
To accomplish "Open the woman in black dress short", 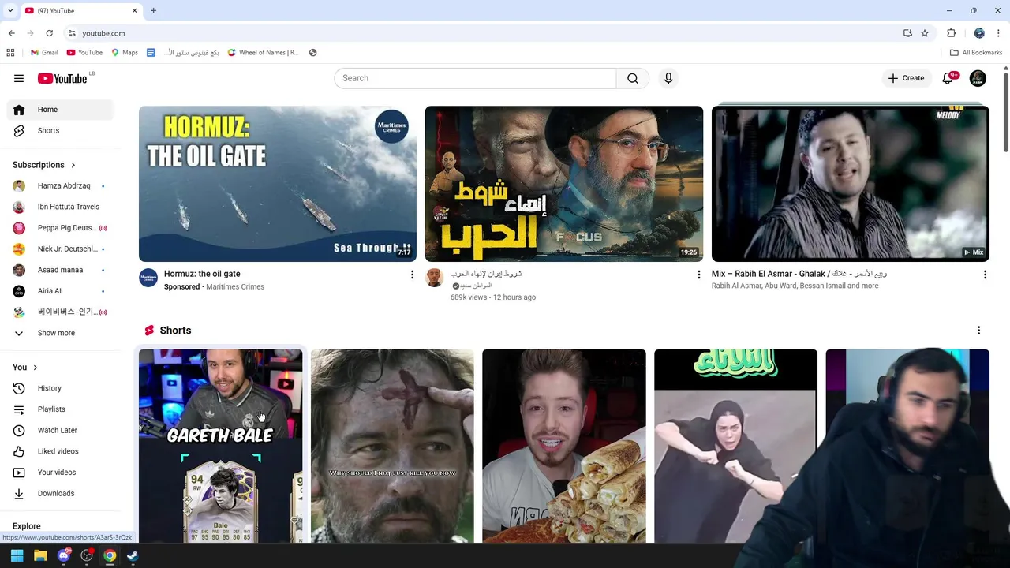I will tap(735, 446).
